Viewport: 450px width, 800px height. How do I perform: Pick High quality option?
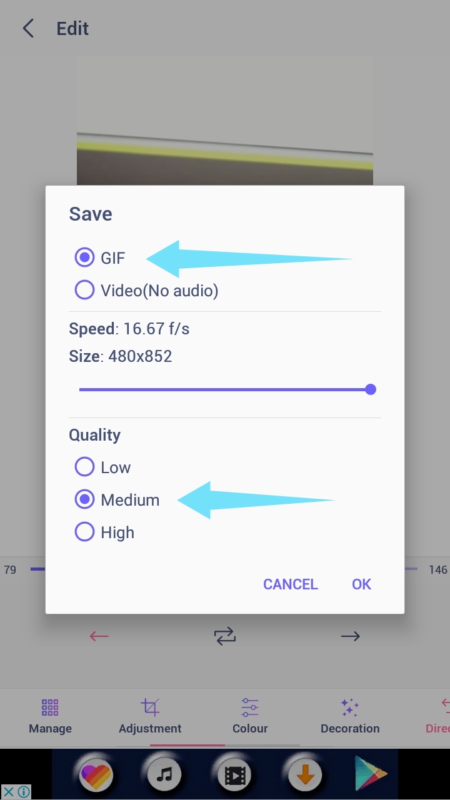pyautogui.click(x=84, y=532)
